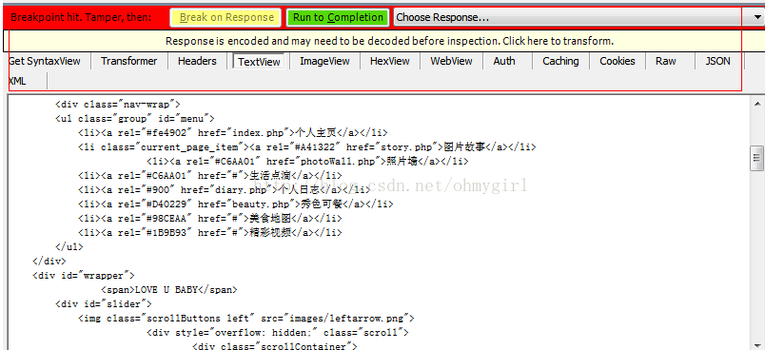The height and width of the screenshot is (350, 765).
Task: Click the <div class="nav-wrap"> line
Action: click(x=118, y=105)
